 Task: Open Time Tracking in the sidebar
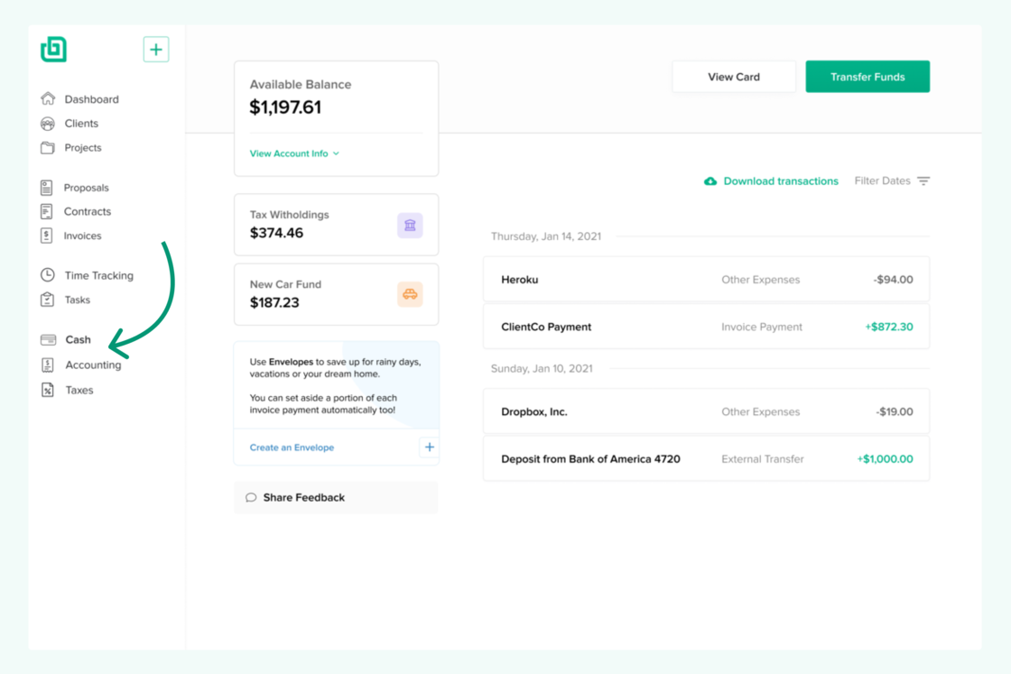point(98,276)
